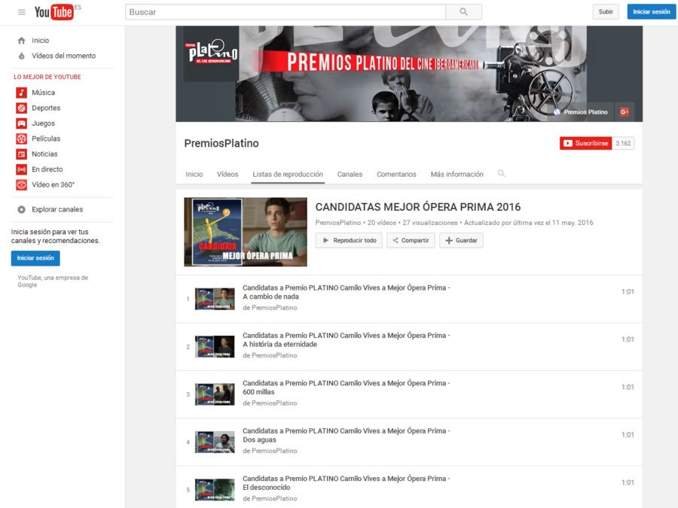
Task: Subscribe with the Suscribirse button
Action: pos(585,144)
